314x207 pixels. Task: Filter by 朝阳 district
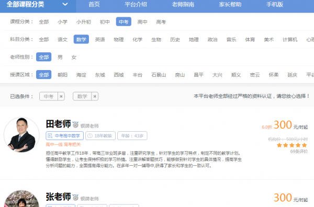pos(62,75)
